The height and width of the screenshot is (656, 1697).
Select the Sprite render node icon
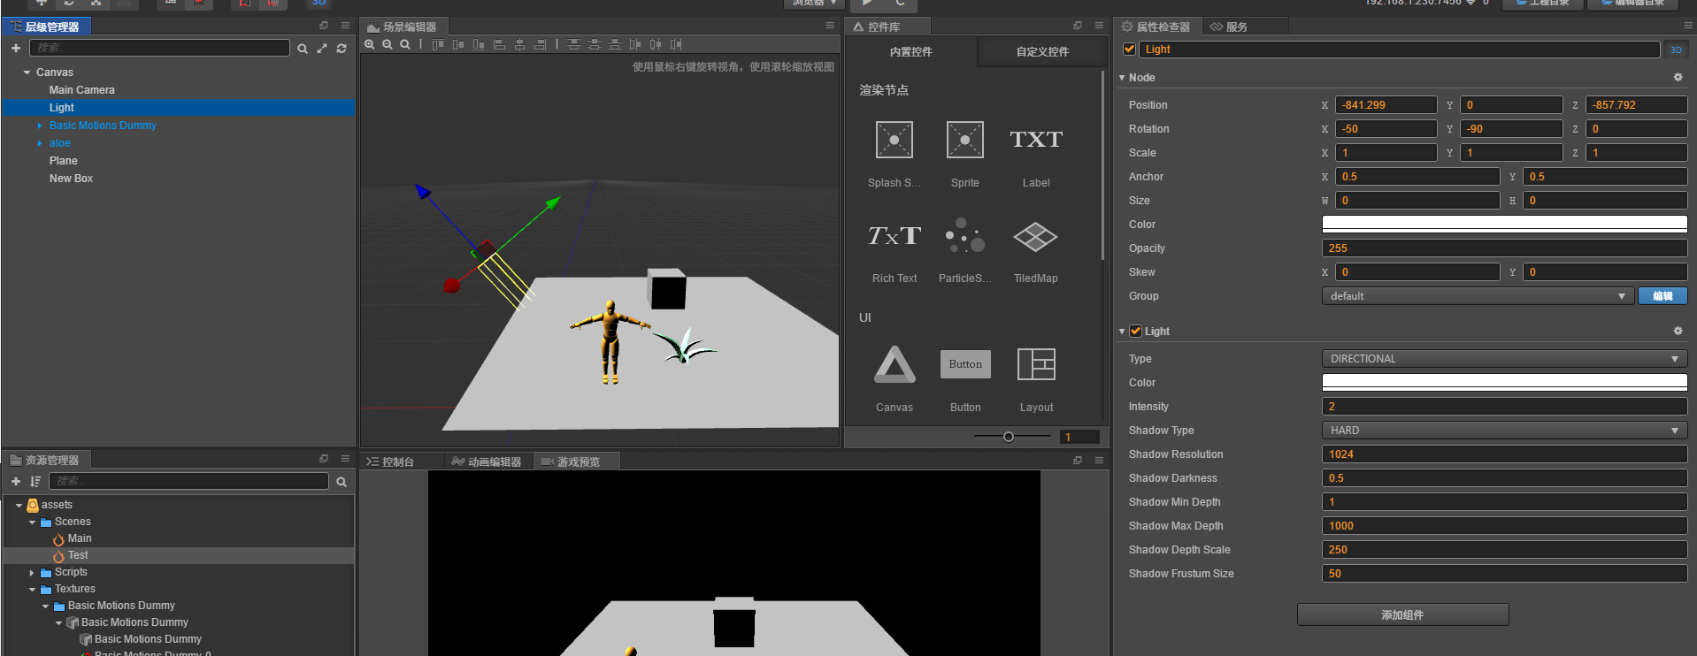[964, 140]
